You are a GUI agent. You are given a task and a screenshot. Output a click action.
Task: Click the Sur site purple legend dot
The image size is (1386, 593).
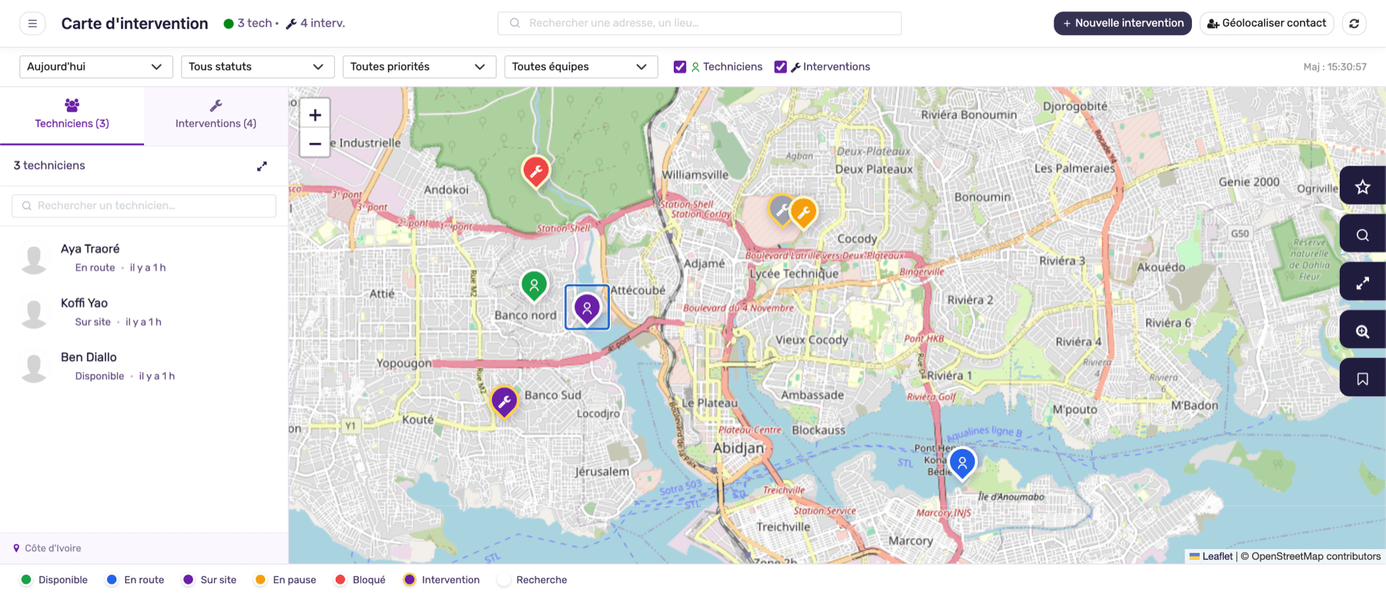tap(188, 580)
